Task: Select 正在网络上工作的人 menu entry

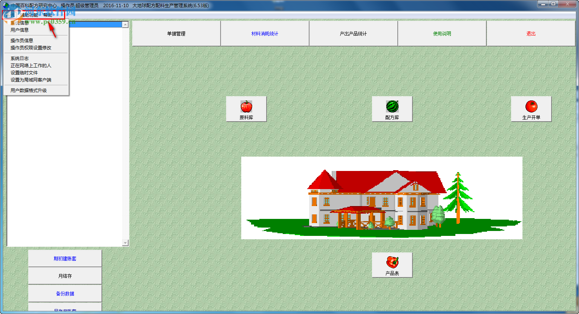Action: (36, 66)
